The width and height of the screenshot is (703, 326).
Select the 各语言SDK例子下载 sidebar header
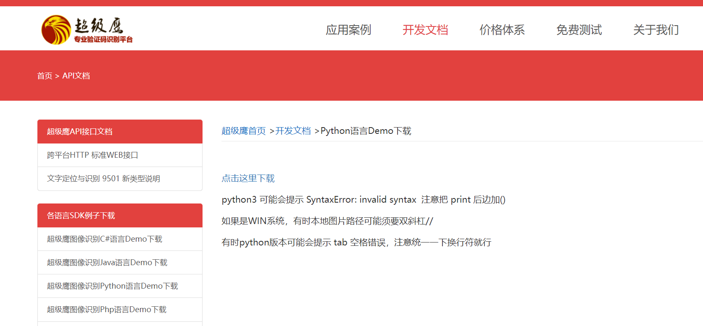pos(120,215)
